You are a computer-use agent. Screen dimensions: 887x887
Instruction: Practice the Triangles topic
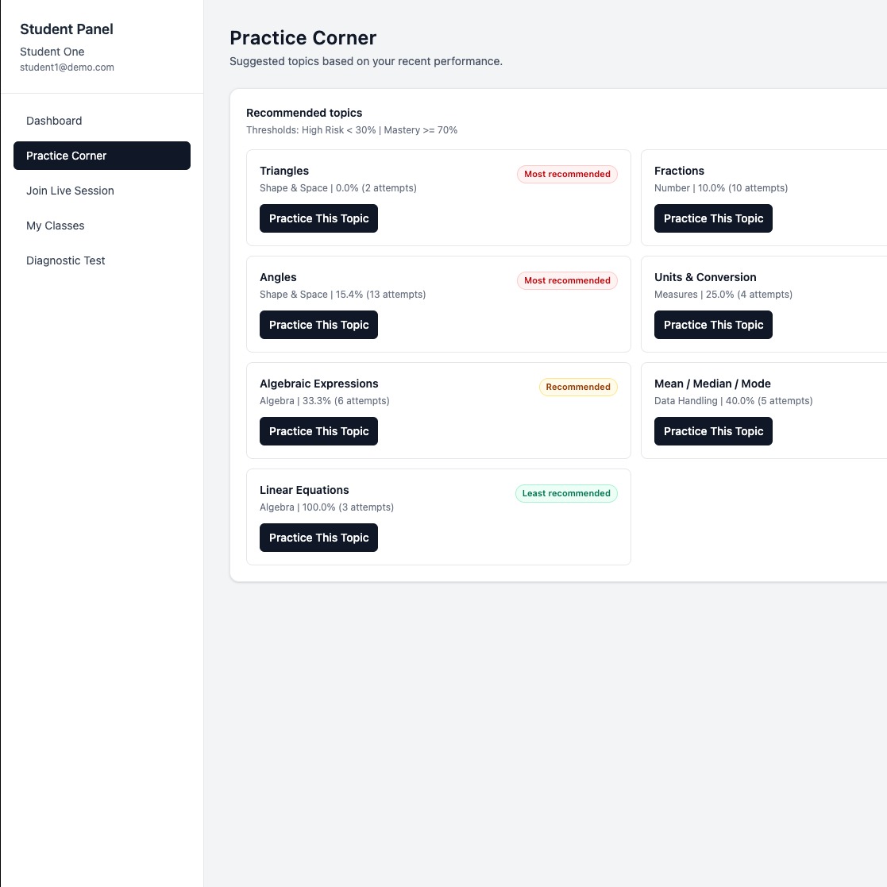click(318, 218)
